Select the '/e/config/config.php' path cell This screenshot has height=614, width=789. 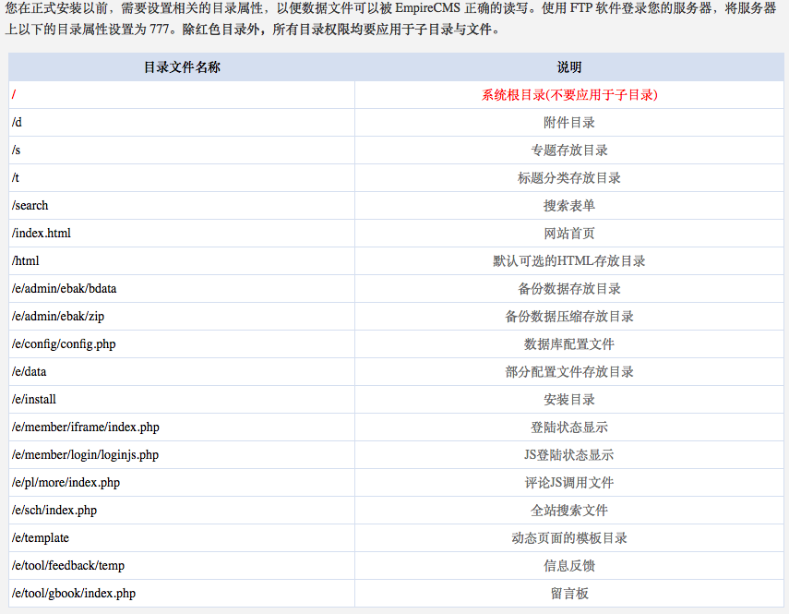(x=182, y=343)
